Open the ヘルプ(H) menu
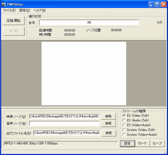The height and width of the screenshot is (155, 168). pyautogui.click(x=40, y=10)
